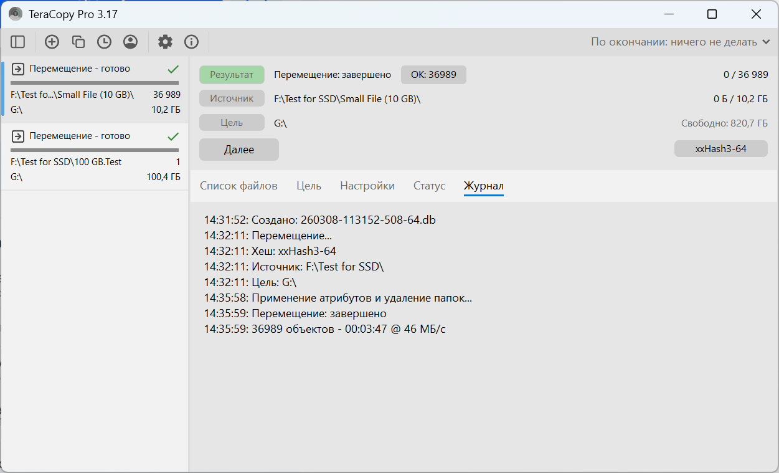Toggle the sidebar panel icon

click(x=18, y=42)
